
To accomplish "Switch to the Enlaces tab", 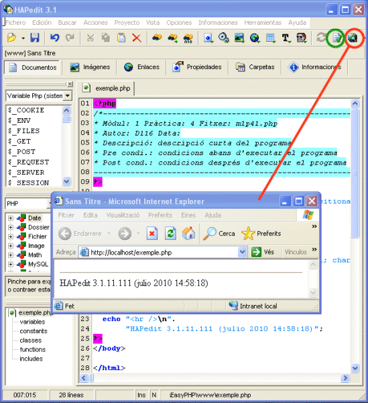I will 141,67.
